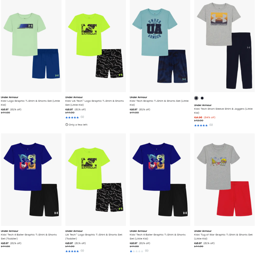
Task: View one-star rating on 4 Baller Little Kid set
Action: 136,251
